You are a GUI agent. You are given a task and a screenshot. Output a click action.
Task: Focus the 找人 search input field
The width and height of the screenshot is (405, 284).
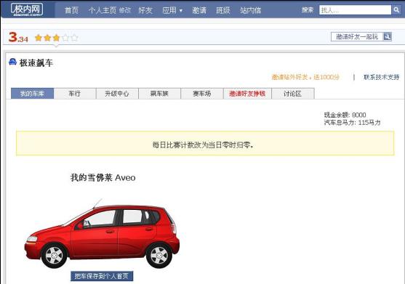355,10
